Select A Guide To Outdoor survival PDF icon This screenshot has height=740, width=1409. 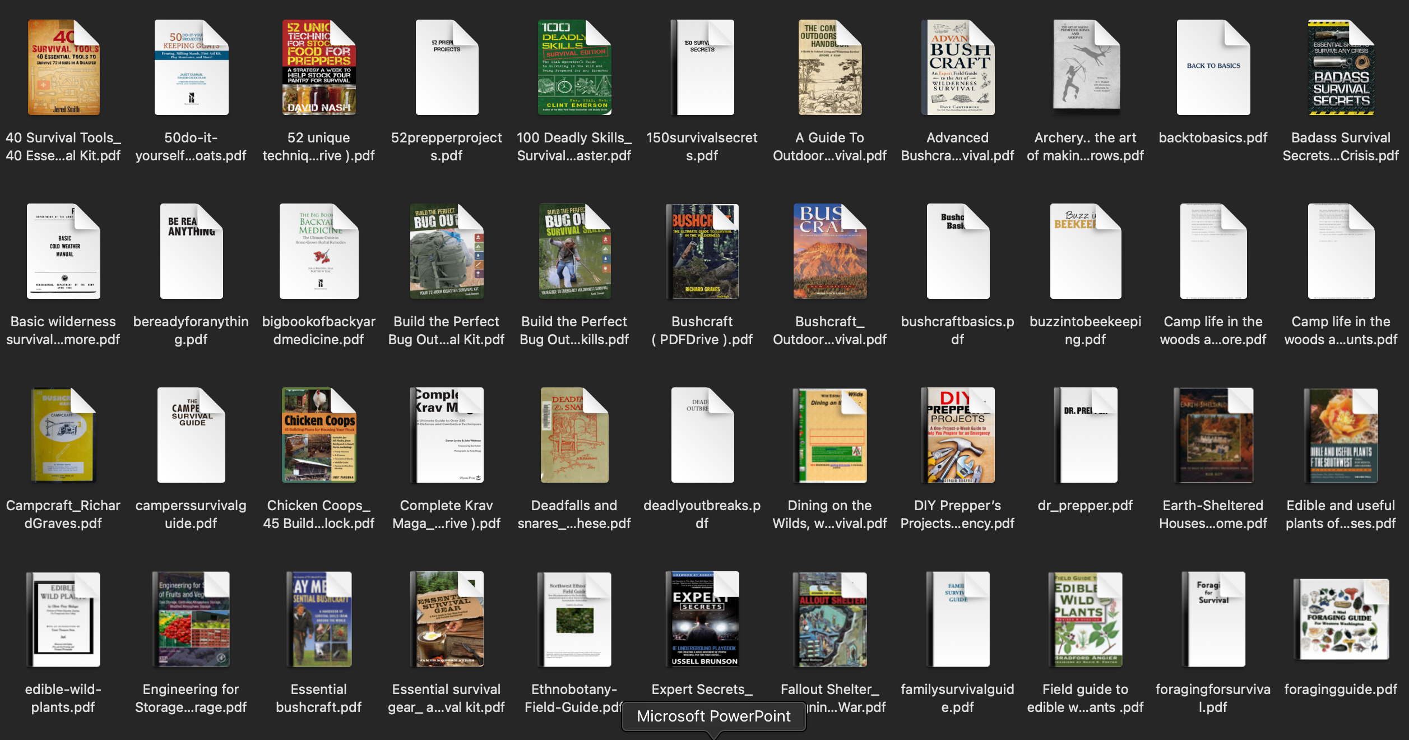(x=830, y=67)
